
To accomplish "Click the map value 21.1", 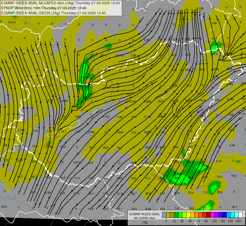I will coord(206,208).
